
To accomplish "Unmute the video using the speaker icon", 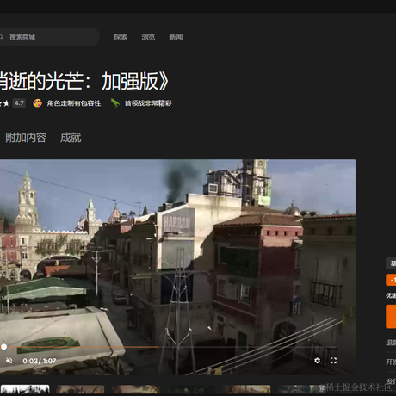I will tap(9, 361).
